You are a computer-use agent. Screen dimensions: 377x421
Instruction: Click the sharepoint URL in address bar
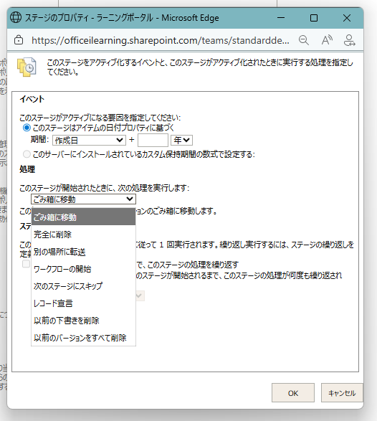coord(161,41)
